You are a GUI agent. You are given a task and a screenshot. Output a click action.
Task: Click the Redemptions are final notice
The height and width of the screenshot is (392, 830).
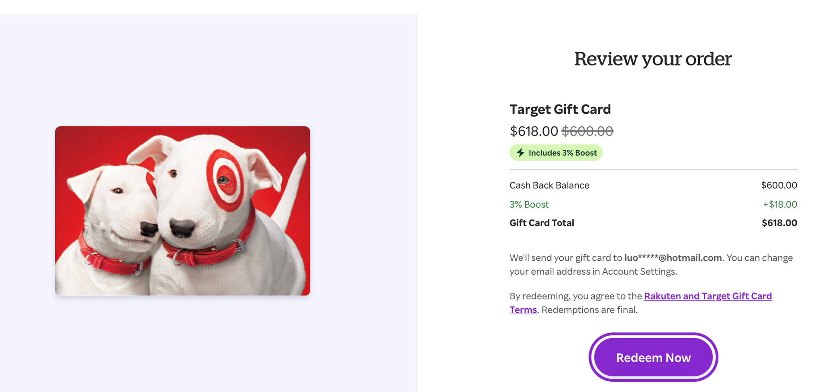click(x=589, y=310)
